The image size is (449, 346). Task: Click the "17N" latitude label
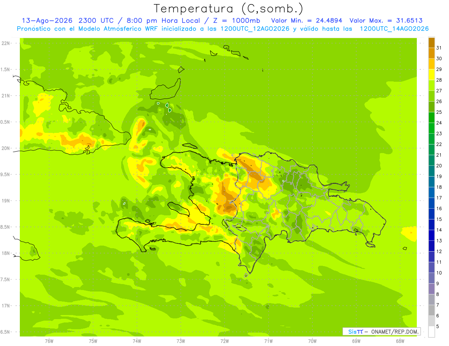pos(6,306)
